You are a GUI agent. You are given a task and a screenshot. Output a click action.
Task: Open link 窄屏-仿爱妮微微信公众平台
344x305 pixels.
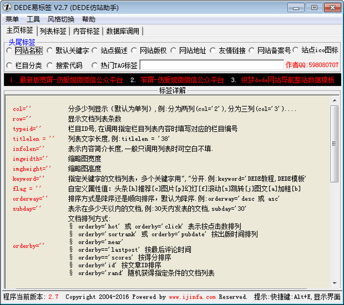coord(182,80)
